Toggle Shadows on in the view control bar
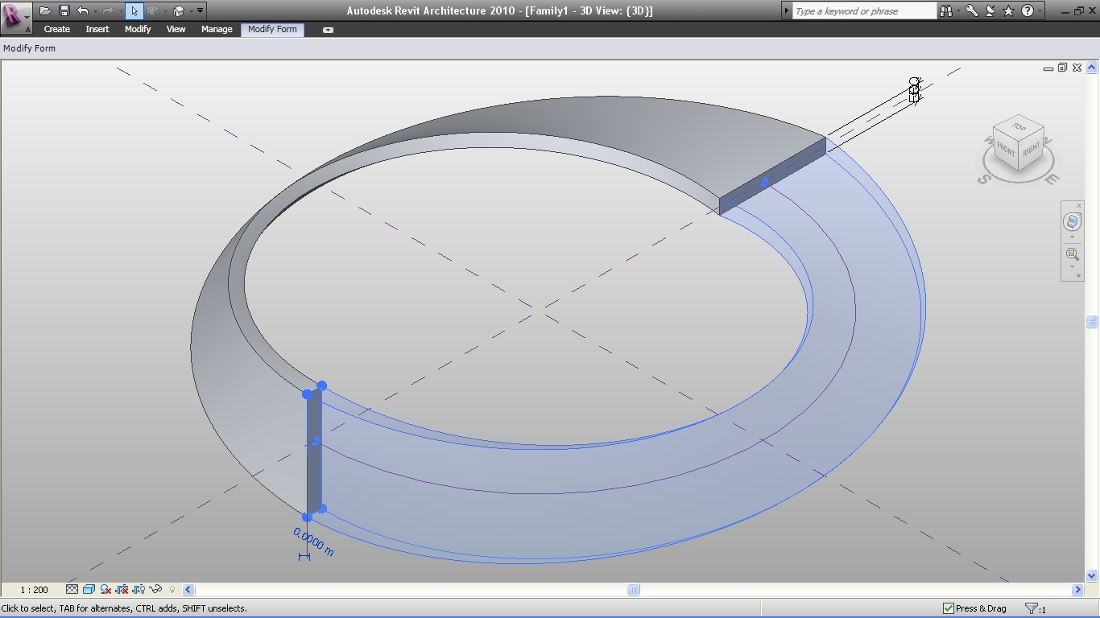Screen dimensions: 1100x618 pos(105,589)
